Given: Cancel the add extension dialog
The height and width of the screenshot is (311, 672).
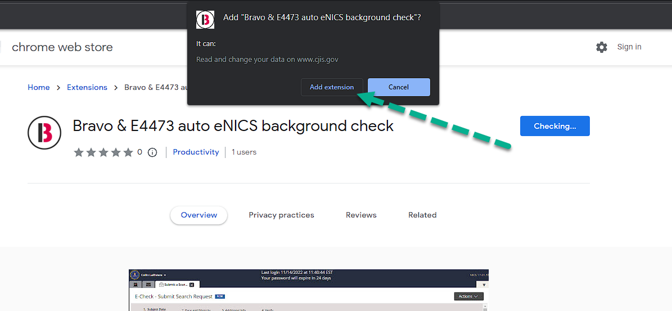Looking at the screenshot, I should coord(399,87).
